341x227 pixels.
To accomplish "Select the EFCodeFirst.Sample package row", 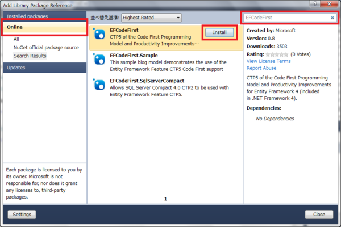I will [x=166, y=62].
